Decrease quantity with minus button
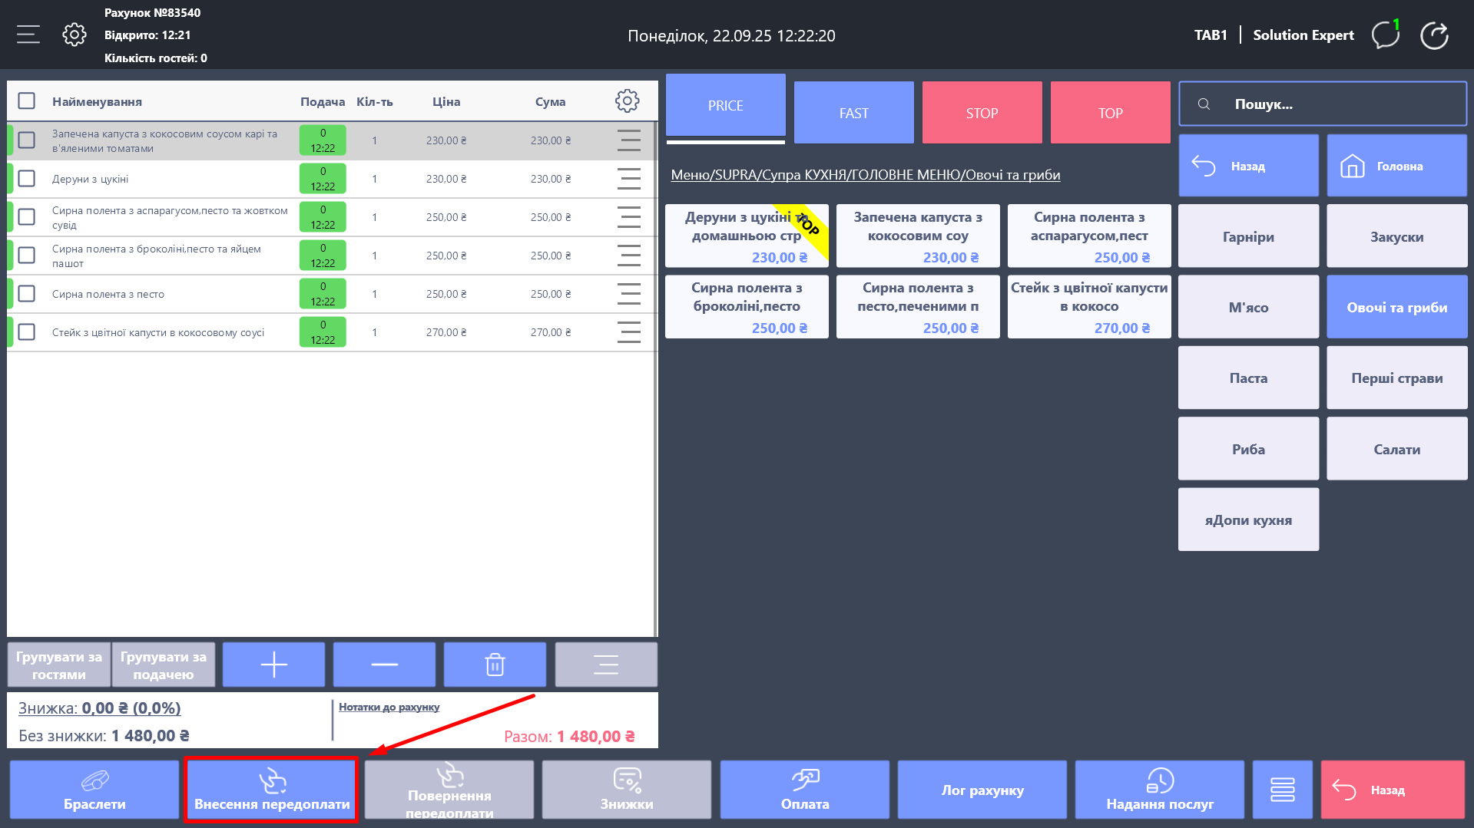1474x828 pixels. tap(384, 665)
